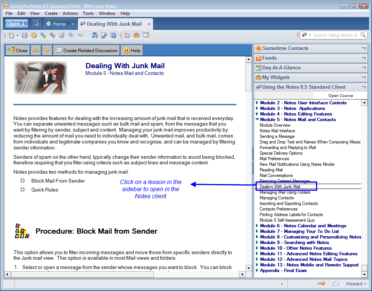The image size is (372, 291).
Task: Open the Managing Contacts lesson
Action: [x=276, y=198]
